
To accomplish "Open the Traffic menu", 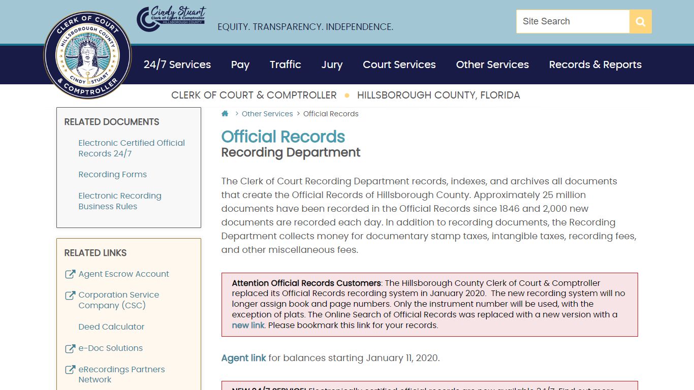I will 286,64.
